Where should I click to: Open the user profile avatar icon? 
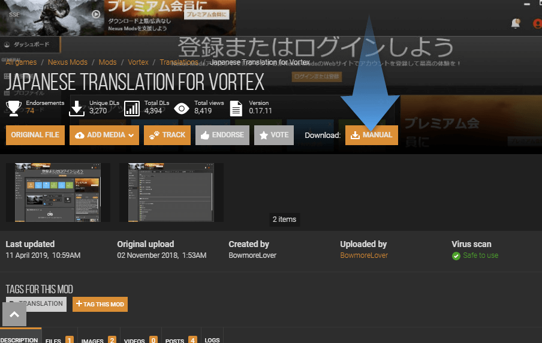(x=538, y=23)
